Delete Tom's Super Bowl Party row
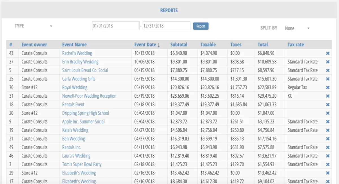 (328, 164)
